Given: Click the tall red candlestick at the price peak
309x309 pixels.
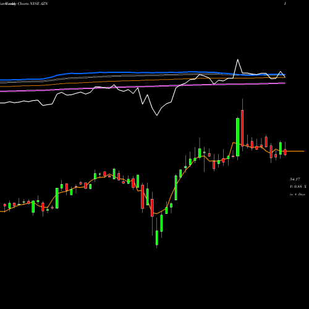Looking at the screenshot, I should 242,128.
